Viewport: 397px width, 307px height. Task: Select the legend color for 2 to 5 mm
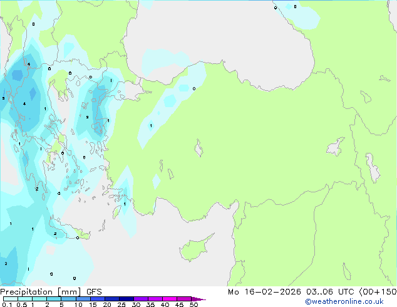[54, 299]
